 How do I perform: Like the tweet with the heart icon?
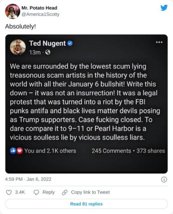[9, 192]
